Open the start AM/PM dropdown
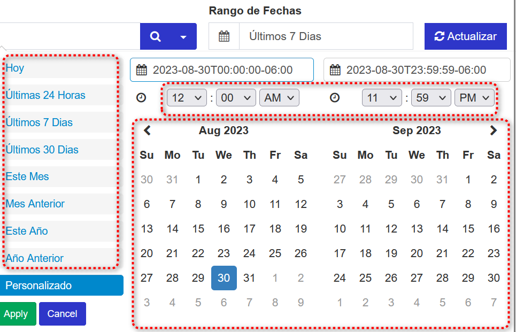The height and width of the screenshot is (332, 516). [x=279, y=98]
